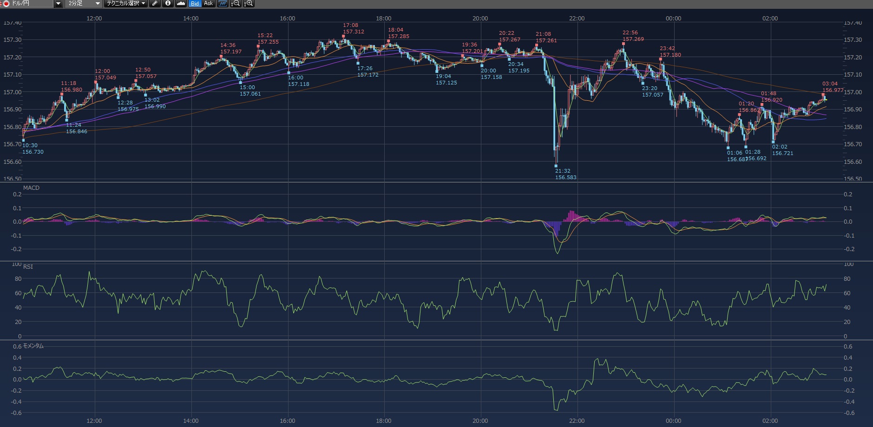Click the 17:08 high marker at 157.312
Screen dimensions: 873x427
pyautogui.click(x=344, y=36)
